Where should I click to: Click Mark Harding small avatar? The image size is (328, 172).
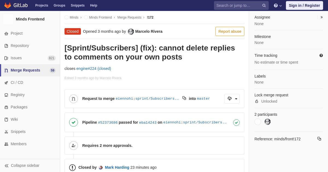pos(101,168)
